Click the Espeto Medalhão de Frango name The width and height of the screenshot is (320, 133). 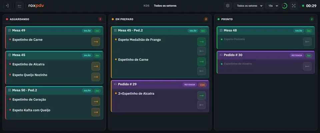[139, 40]
